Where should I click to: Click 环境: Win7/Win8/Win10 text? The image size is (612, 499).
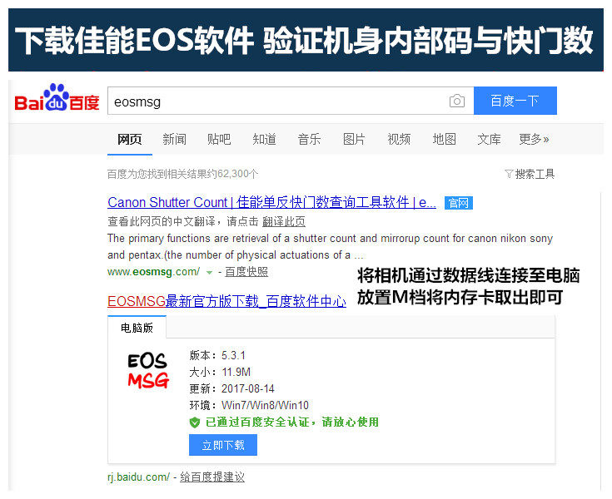pyautogui.click(x=249, y=405)
